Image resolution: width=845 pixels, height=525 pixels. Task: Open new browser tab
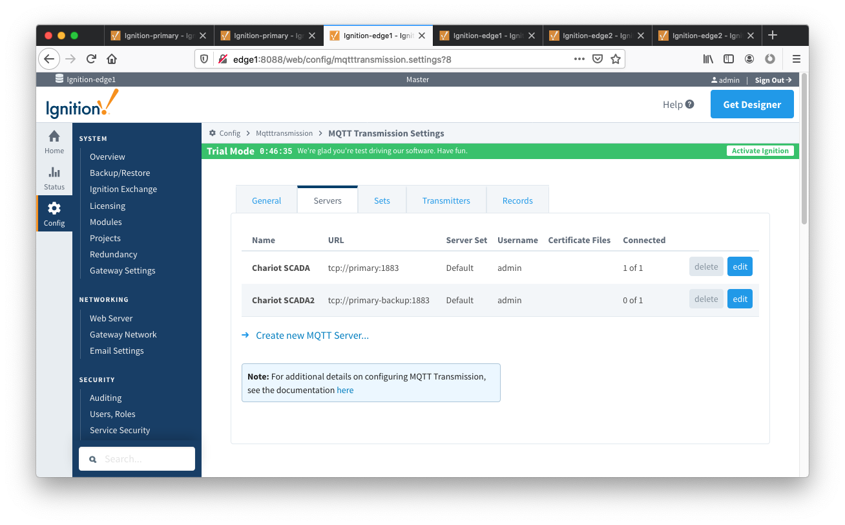tap(773, 36)
